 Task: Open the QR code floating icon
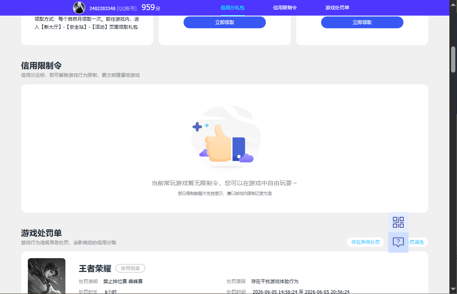(398, 222)
